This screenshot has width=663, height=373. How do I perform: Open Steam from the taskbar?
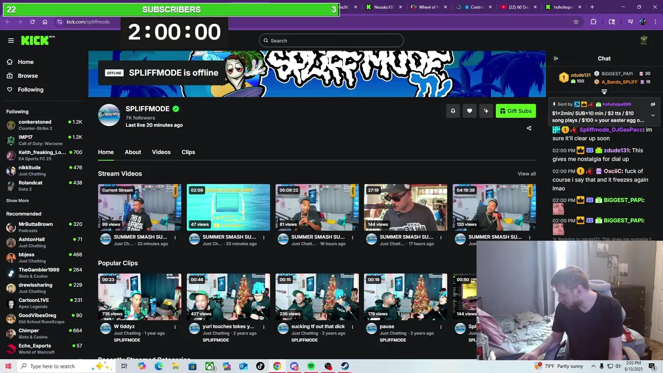(x=345, y=366)
